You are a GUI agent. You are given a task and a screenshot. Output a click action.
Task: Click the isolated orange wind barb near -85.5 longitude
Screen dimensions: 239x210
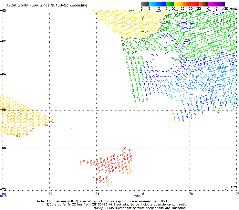[x=72, y=128]
